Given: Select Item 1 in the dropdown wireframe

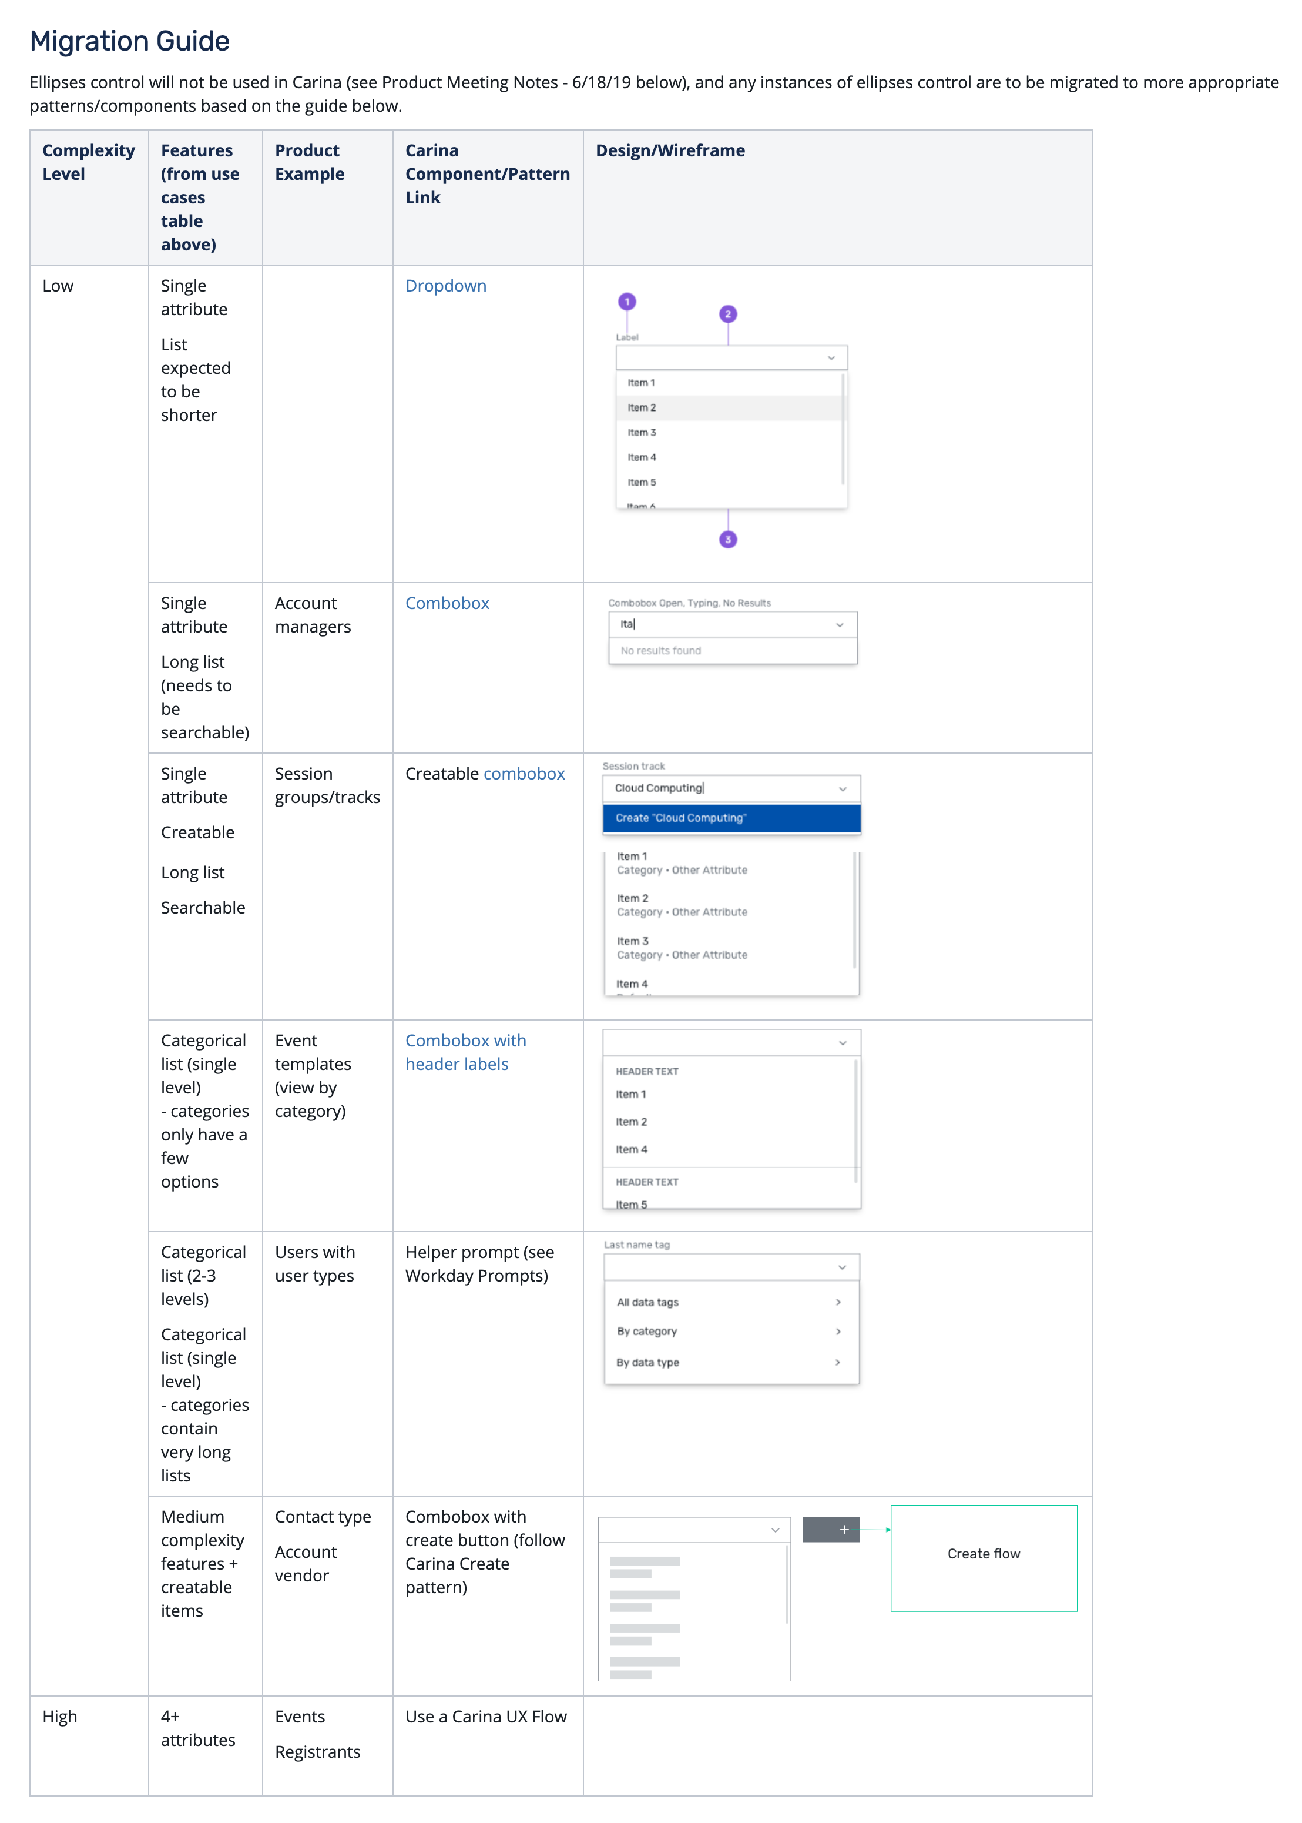Looking at the screenshot, I should coord(729,383).
